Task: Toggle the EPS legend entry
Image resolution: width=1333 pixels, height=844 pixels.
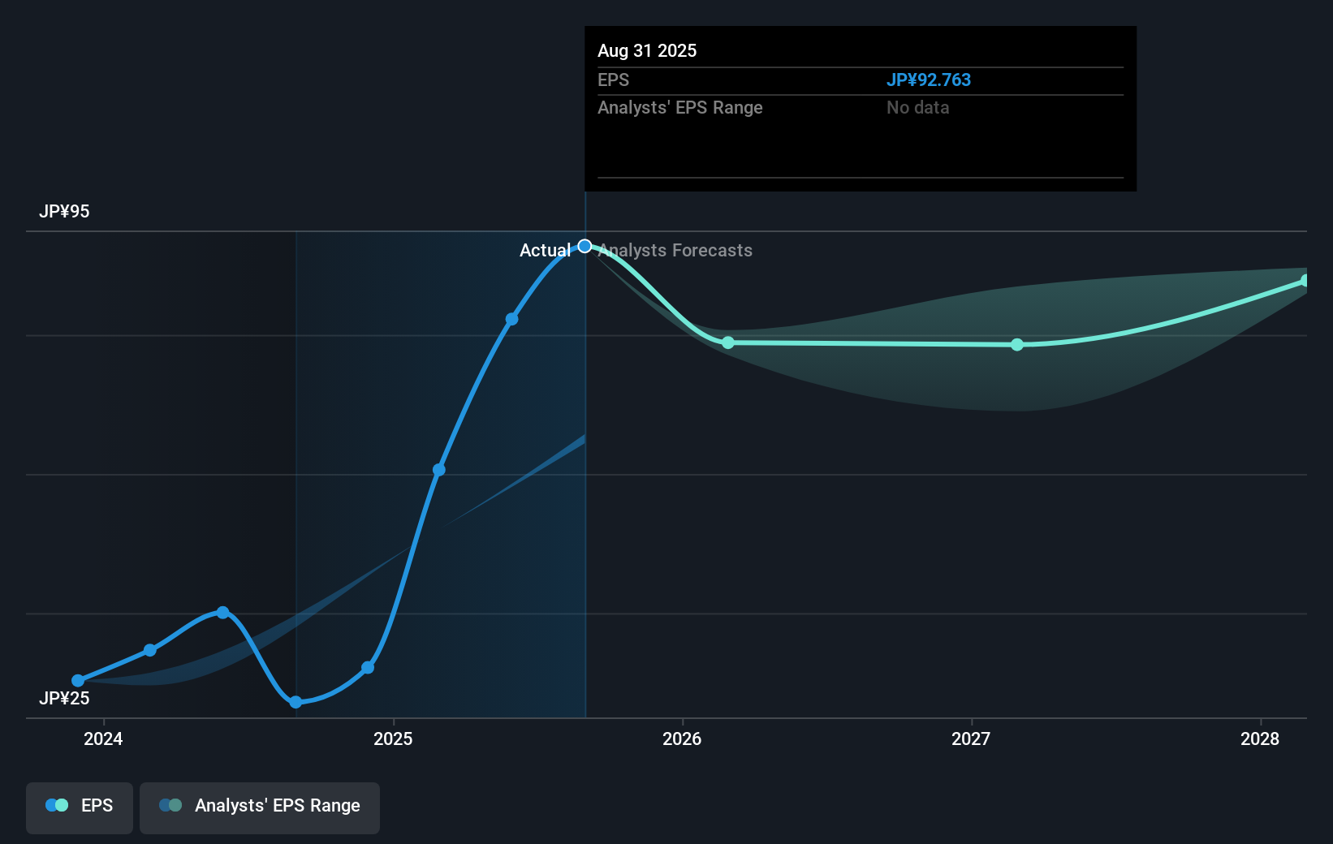Action: [79, 805]
